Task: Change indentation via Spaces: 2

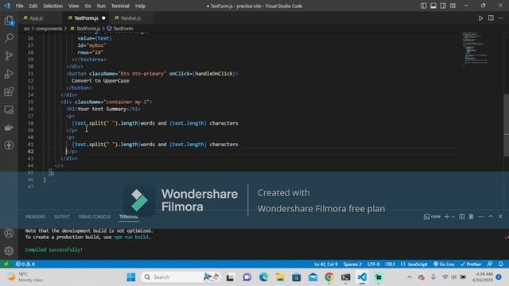Action: pos(352,264)
